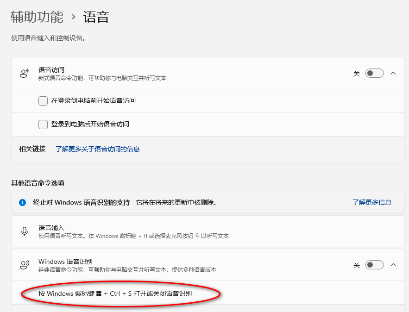Click 终止对 Windows 语音识别的支持 notice text
This screenshot has height=312, width=409.
coord(82,203)
